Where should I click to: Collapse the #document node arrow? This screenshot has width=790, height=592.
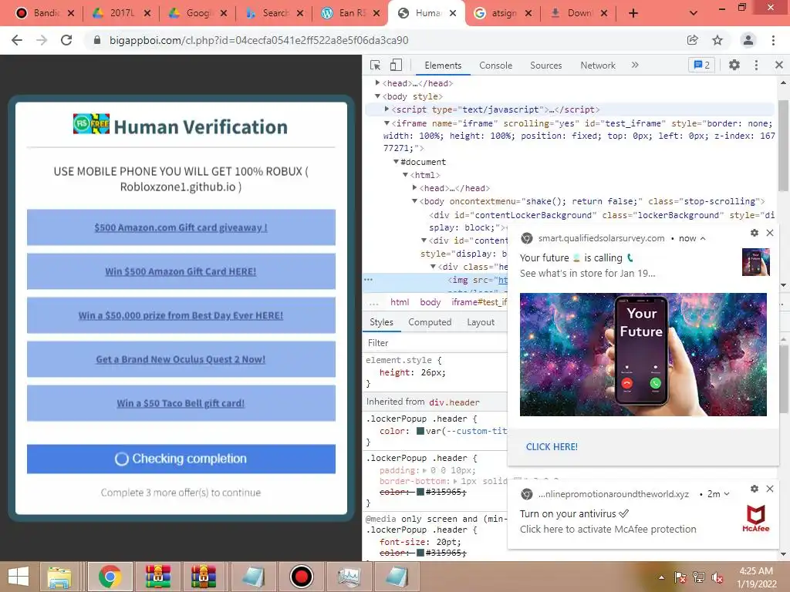(396, 162)
